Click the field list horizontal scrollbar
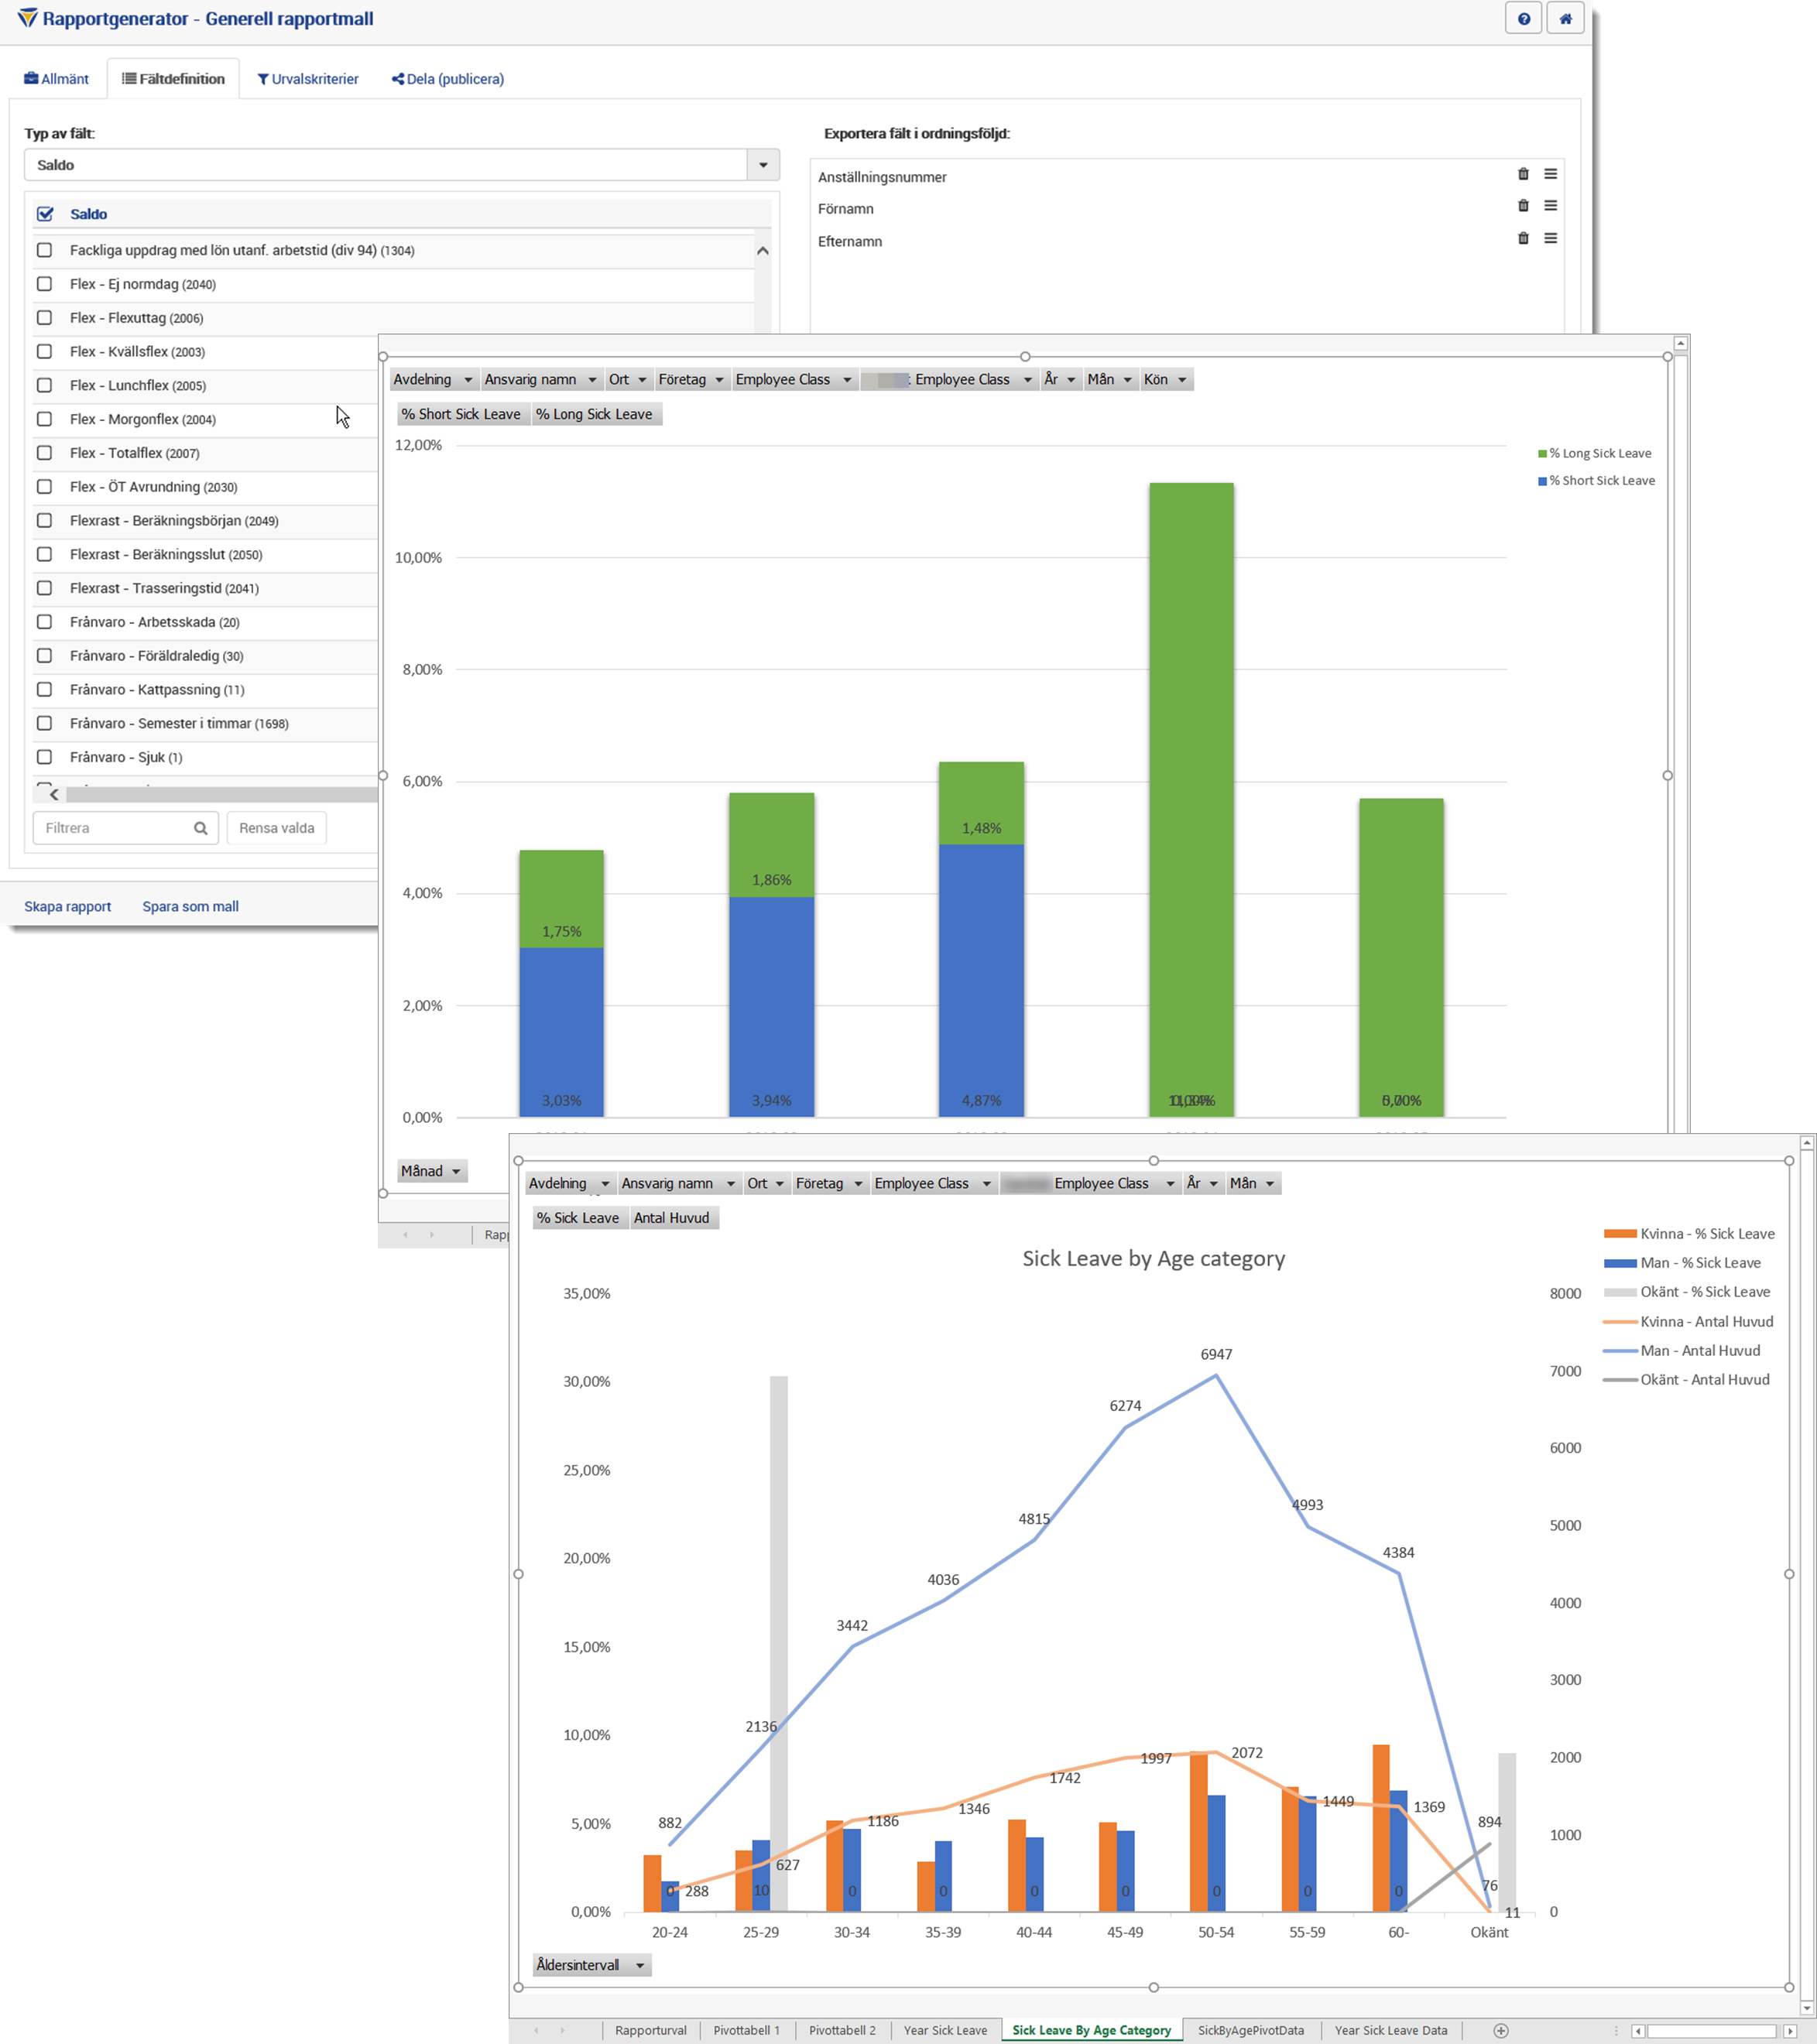1817x2044 pixels. (221, 794)
